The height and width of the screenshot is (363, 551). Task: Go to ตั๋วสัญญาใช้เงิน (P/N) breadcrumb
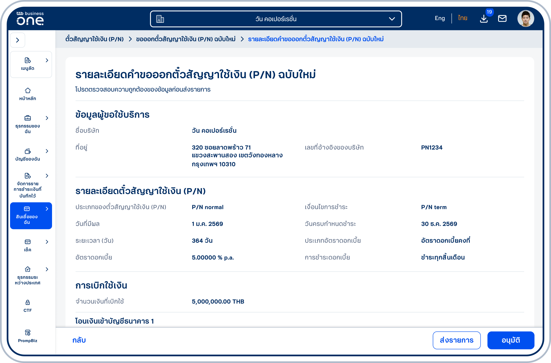point(94,39)
